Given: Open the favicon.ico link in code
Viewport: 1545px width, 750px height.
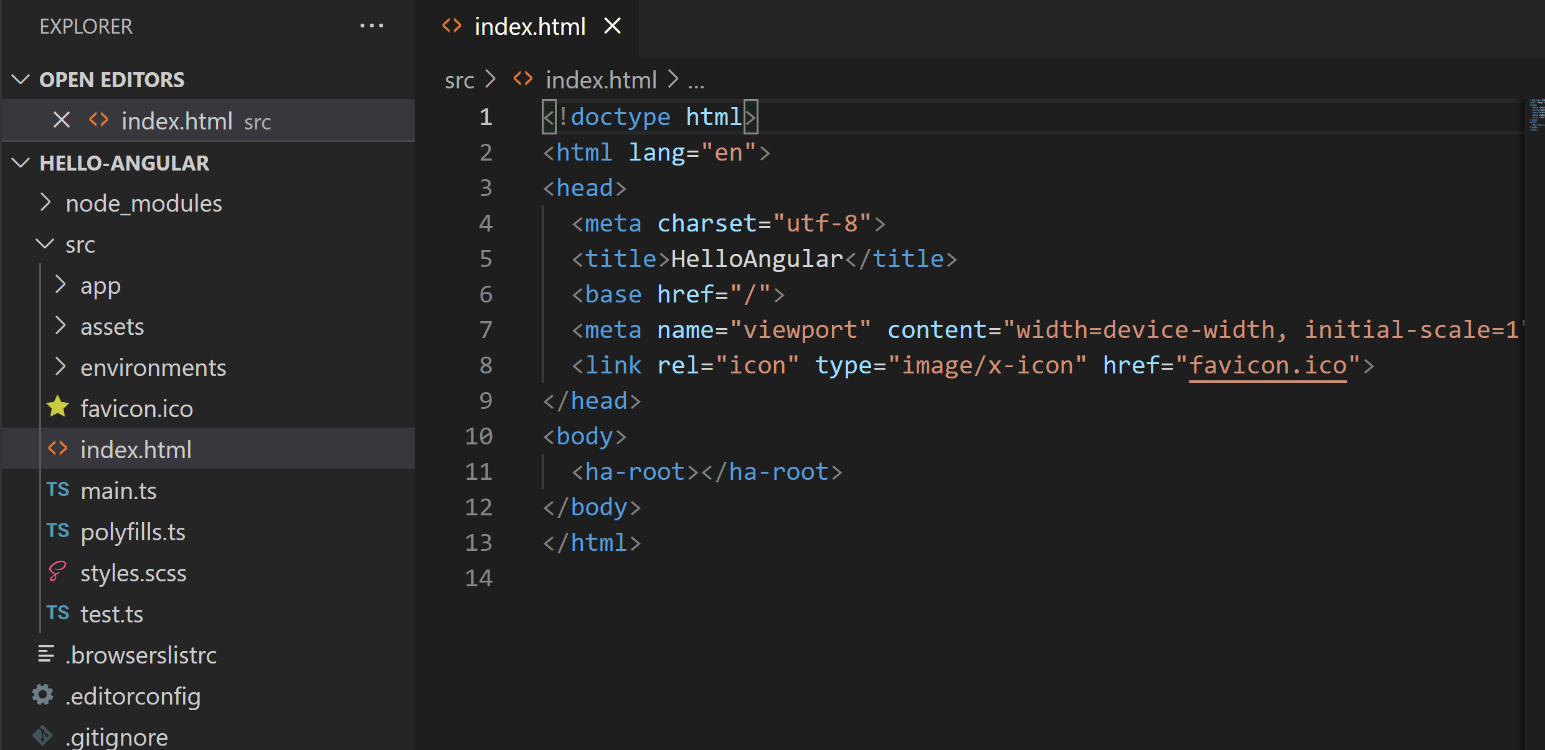Looking at the screenshot, I should (x=1267, y=365).
